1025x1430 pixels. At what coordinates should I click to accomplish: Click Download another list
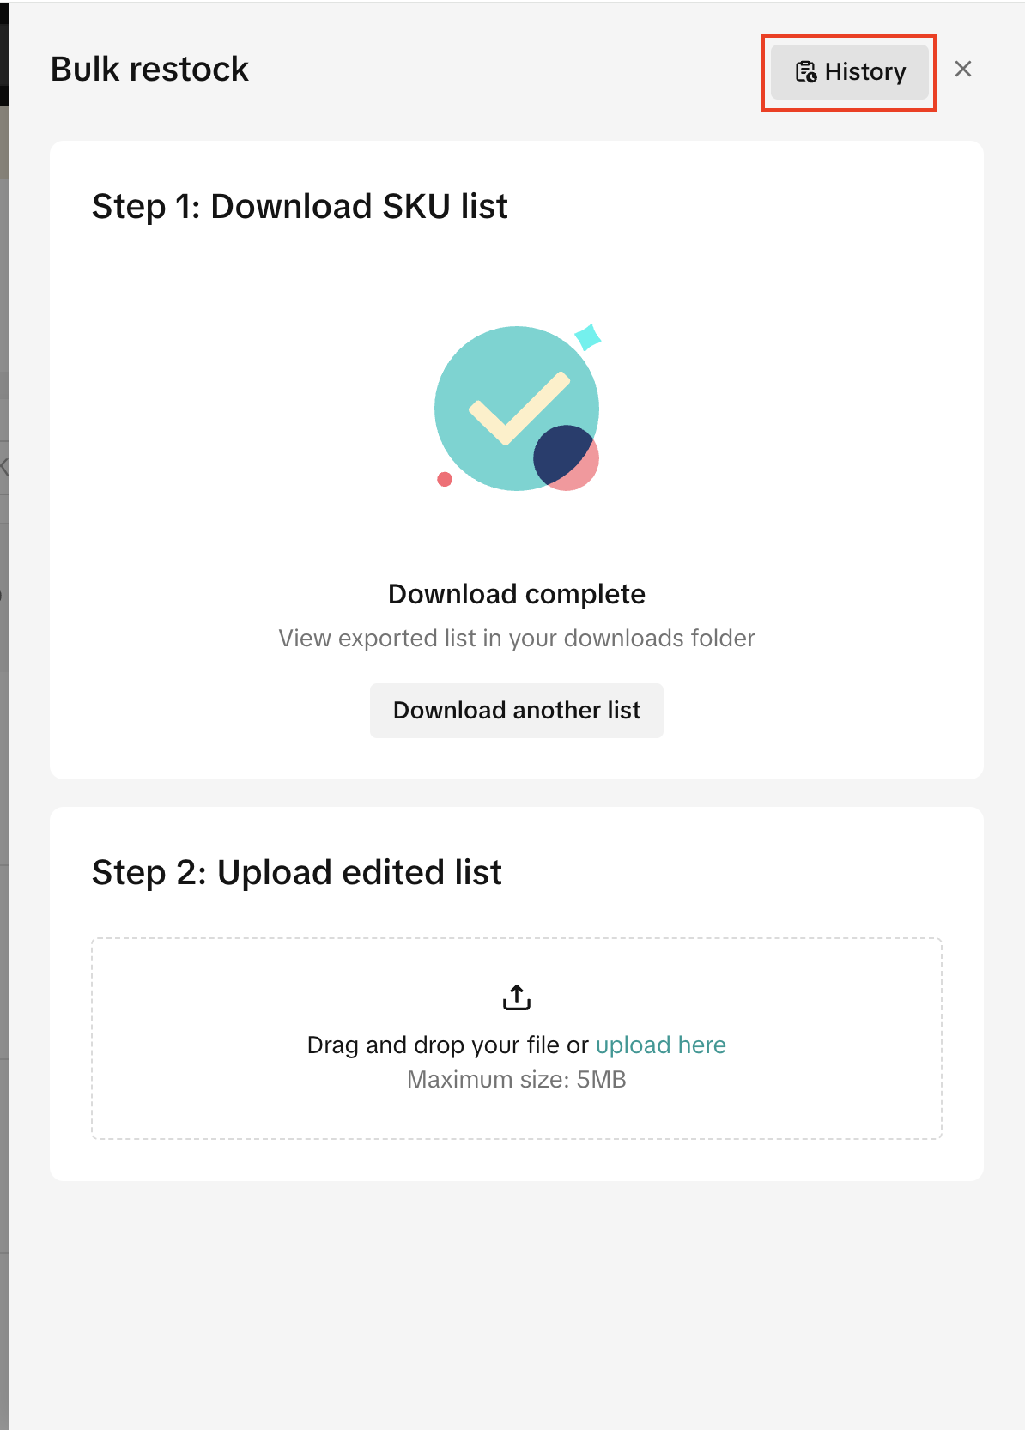517,711
